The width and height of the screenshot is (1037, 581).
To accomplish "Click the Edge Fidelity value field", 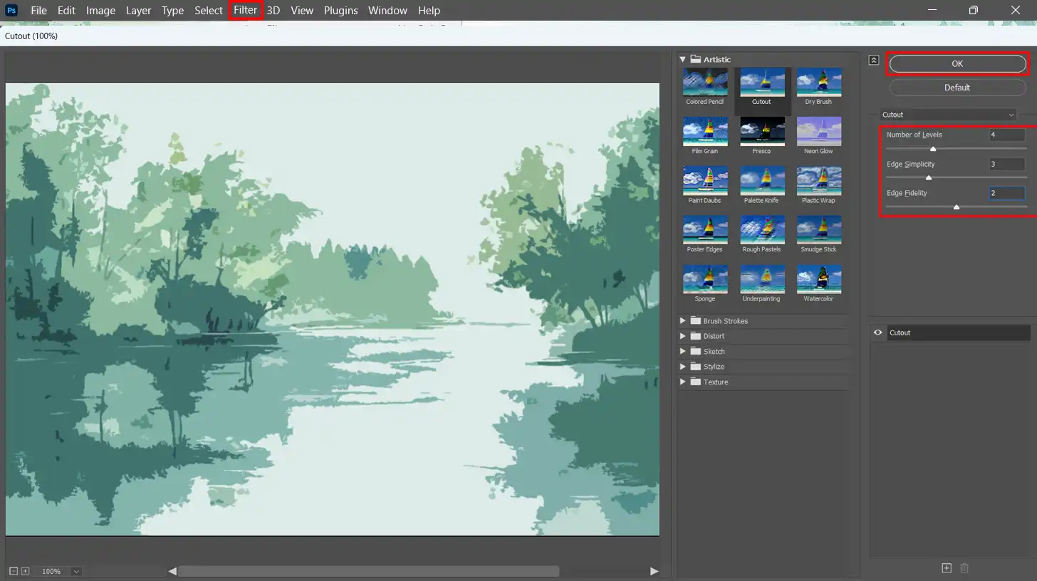I will coord(1007,193).
